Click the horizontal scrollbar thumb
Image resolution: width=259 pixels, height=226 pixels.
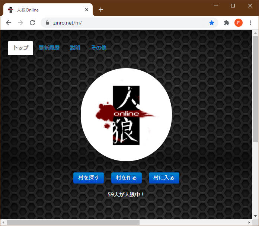pyautogui.click(x=73, y=222)
